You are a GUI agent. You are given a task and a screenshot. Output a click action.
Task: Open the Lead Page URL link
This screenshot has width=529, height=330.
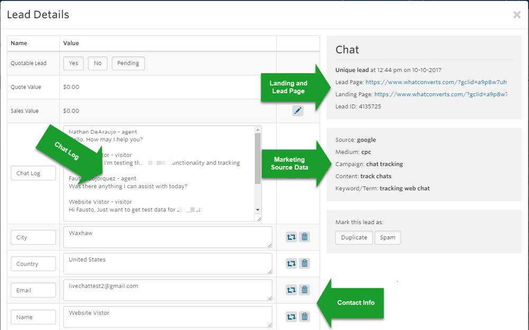436,82
